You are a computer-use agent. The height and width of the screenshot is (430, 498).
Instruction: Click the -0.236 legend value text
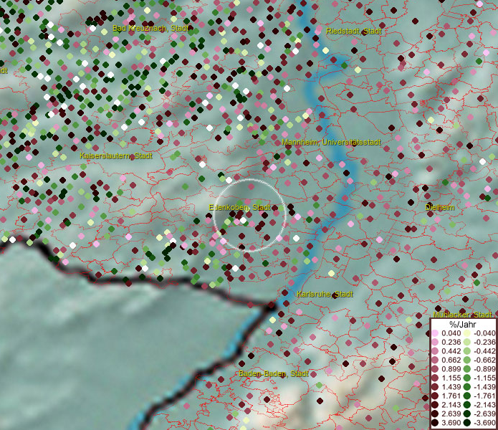484,342
